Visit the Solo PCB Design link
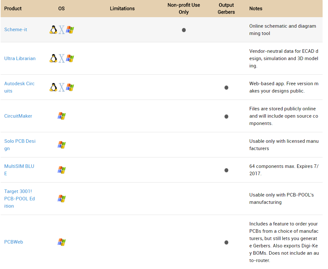328x269 pixels. pos(20,145)
